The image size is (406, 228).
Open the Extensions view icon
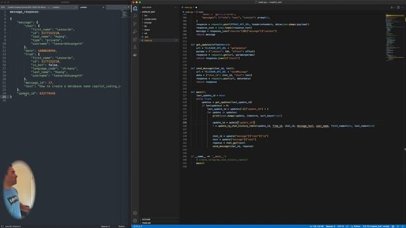(x=135, y=39)
